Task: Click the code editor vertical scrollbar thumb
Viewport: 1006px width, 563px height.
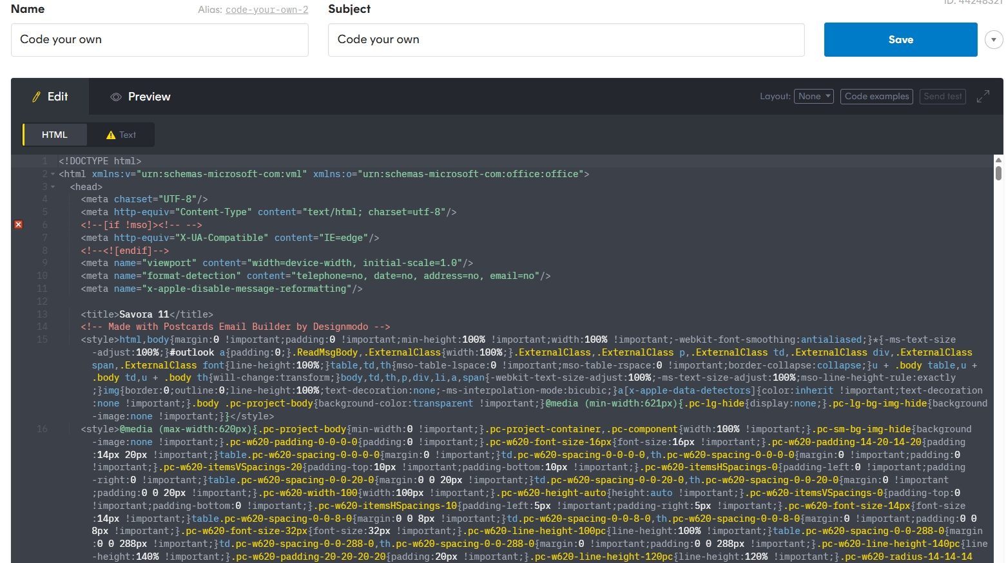Action: tap(998, 173)
